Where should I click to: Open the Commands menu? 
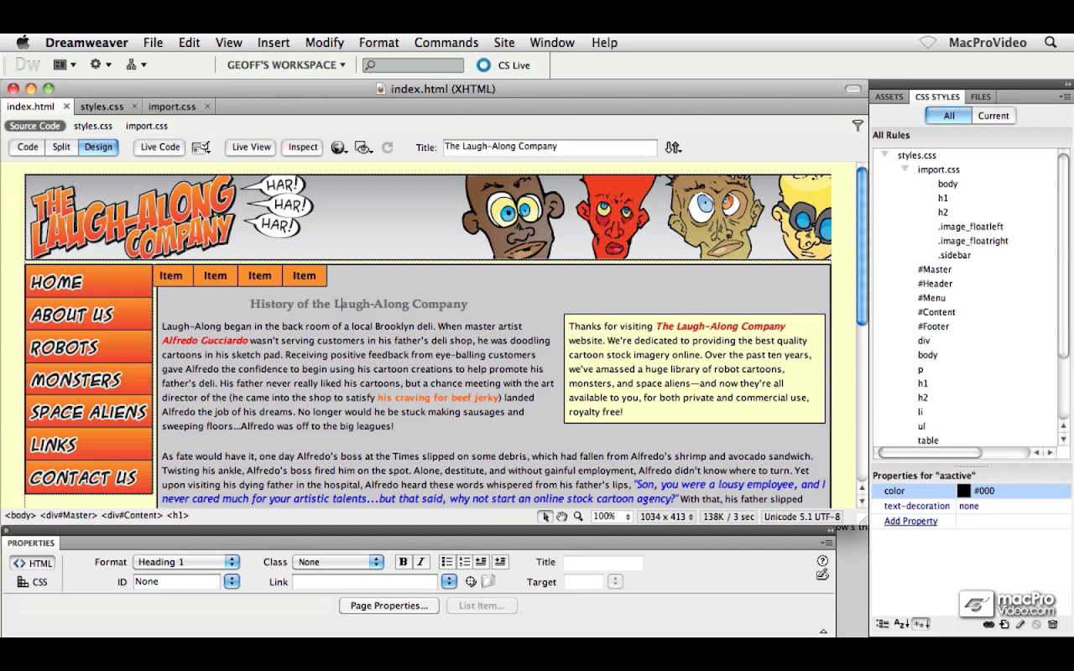(446, 43)
